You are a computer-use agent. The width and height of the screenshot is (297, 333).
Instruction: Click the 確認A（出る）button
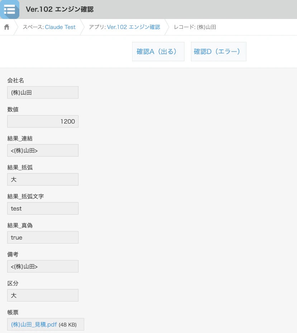(x=158, y=52)
